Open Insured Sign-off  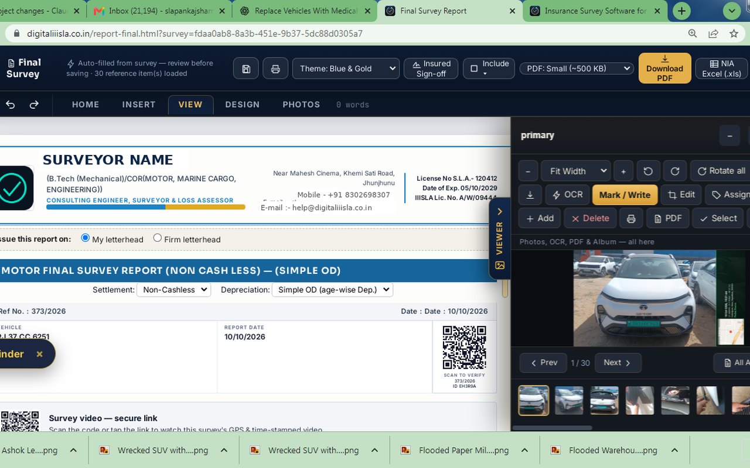click(x=431, y=68)
